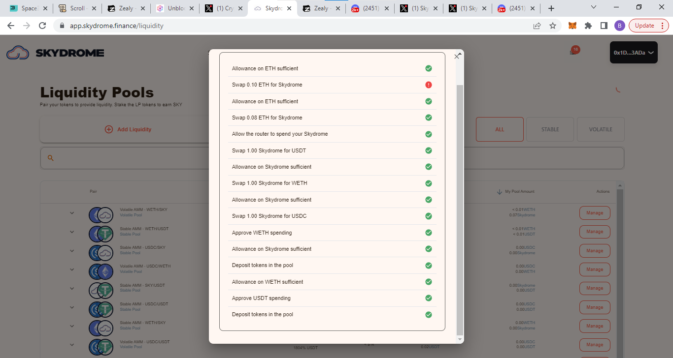Select the STABLE pool filter

click(550, 129)
